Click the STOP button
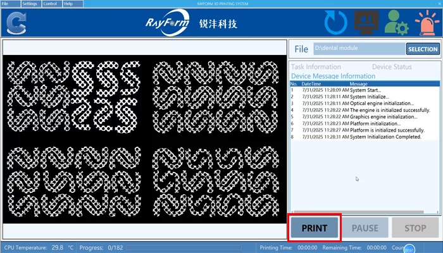The height and width of the screenshot is (253, 443). (x=415, y=228)
